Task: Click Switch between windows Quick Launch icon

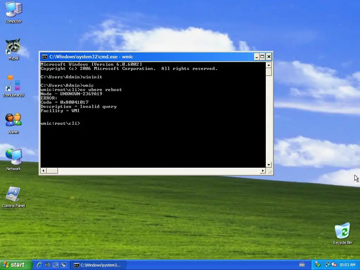Action: point(64,265)
